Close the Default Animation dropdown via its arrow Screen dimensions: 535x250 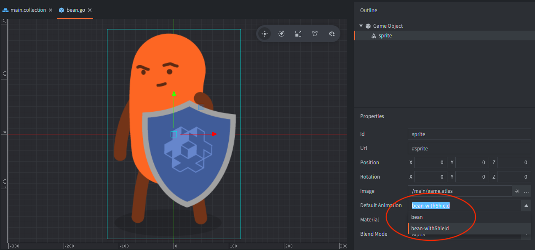[x=526, y=205]
